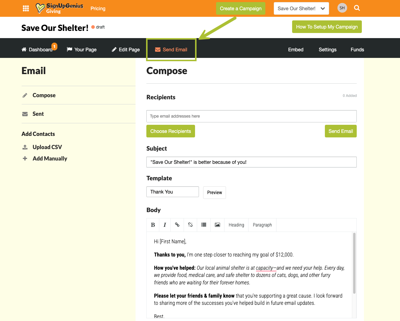The image size is (400, 321).
Task: Insert an image into the body
Action: tap(217, 225)
